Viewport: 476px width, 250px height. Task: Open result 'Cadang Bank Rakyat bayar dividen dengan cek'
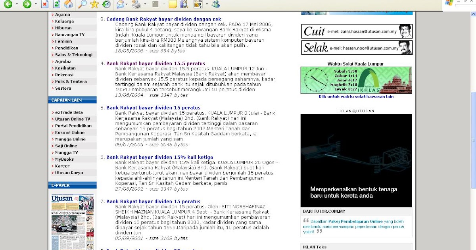coord(164,19)
